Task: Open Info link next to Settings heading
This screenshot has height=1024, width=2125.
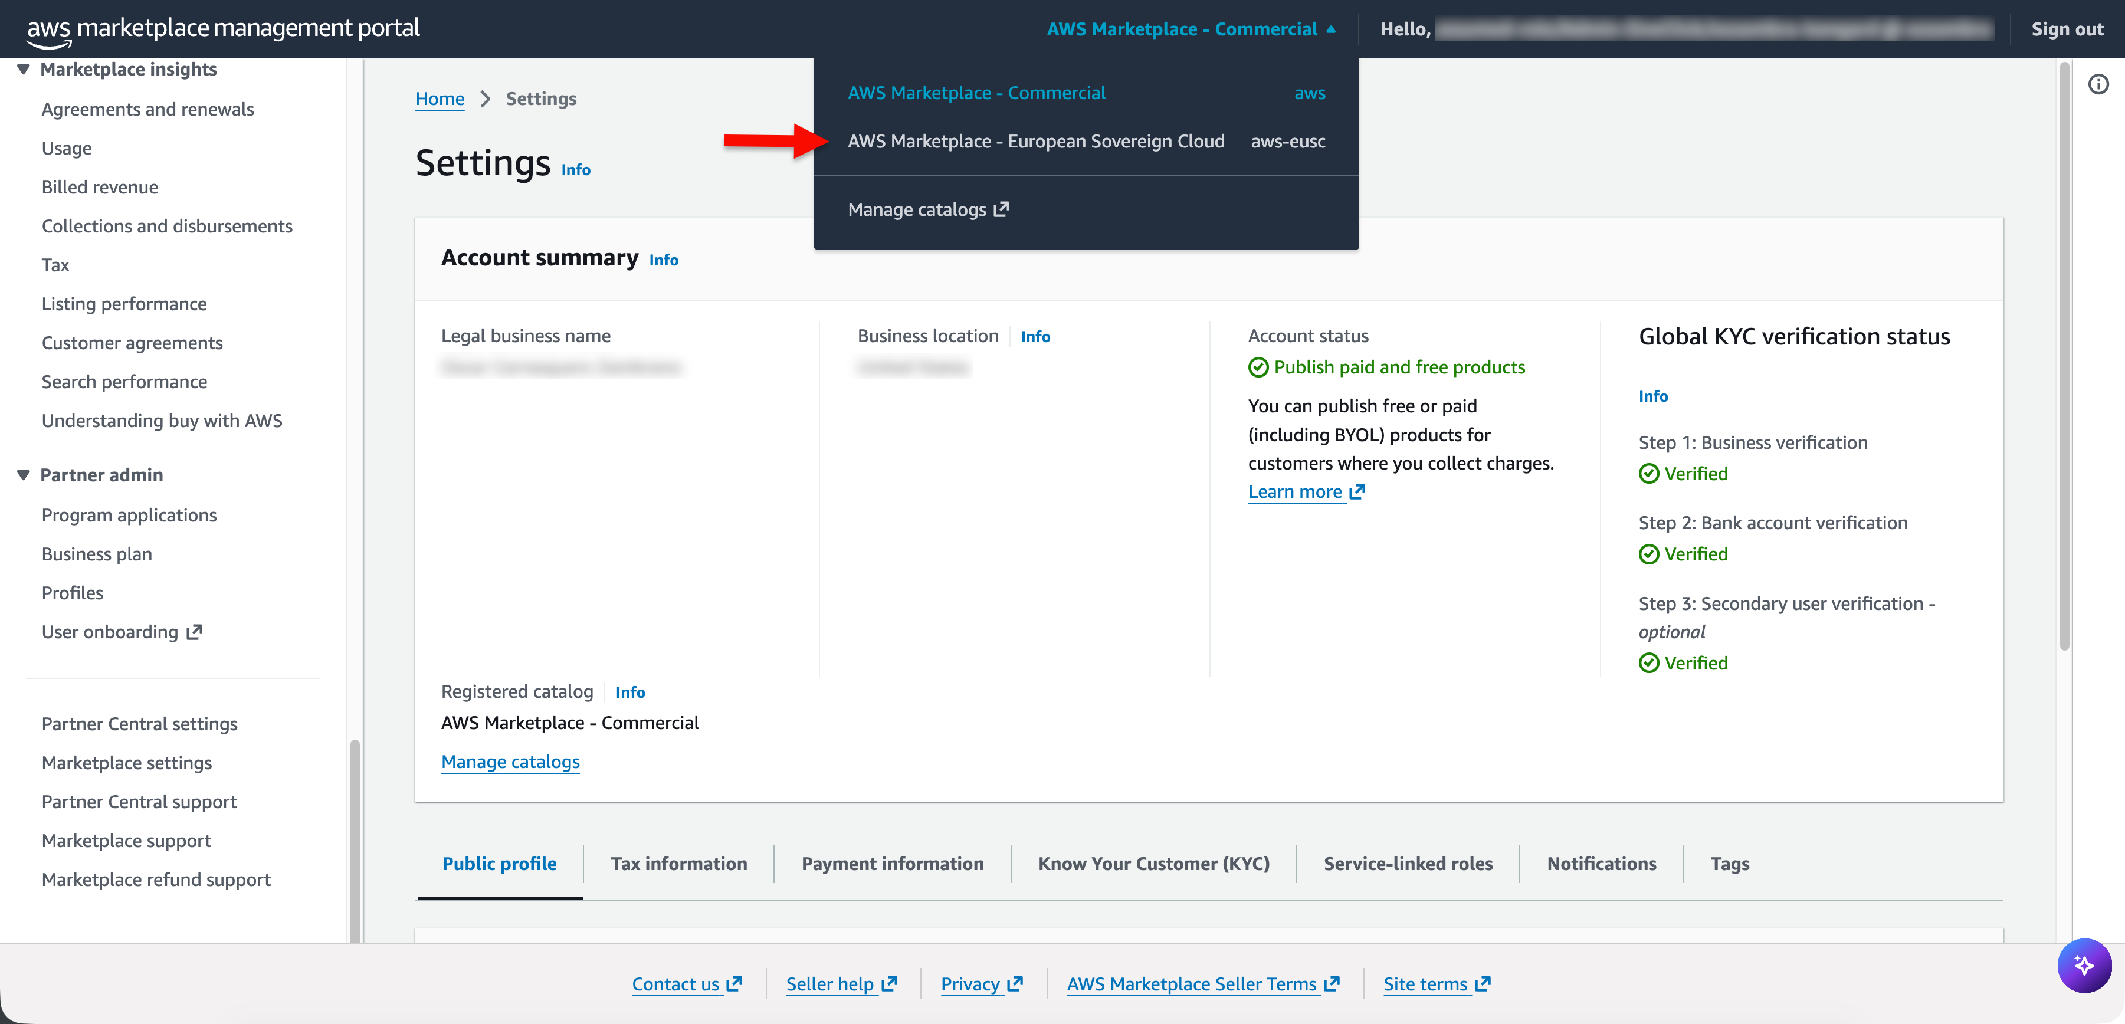Action: (576, 169)
